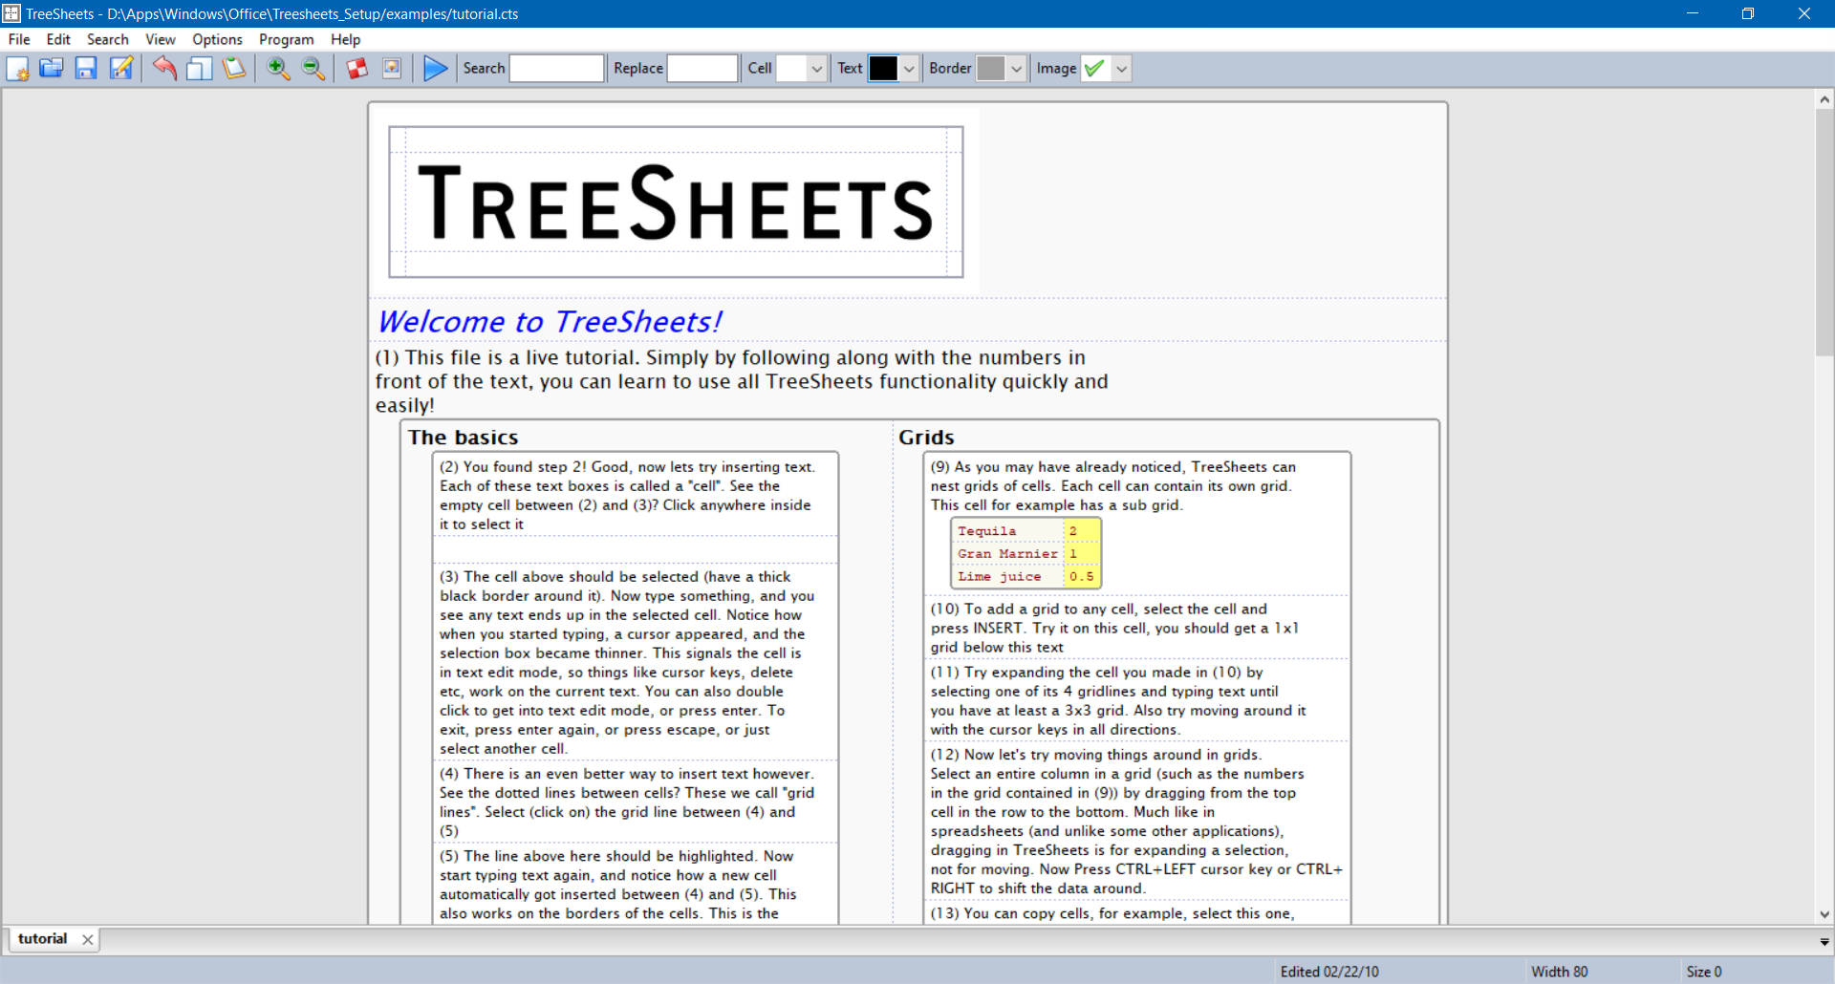Create a new TreeSheets document

tap(18, 68)
